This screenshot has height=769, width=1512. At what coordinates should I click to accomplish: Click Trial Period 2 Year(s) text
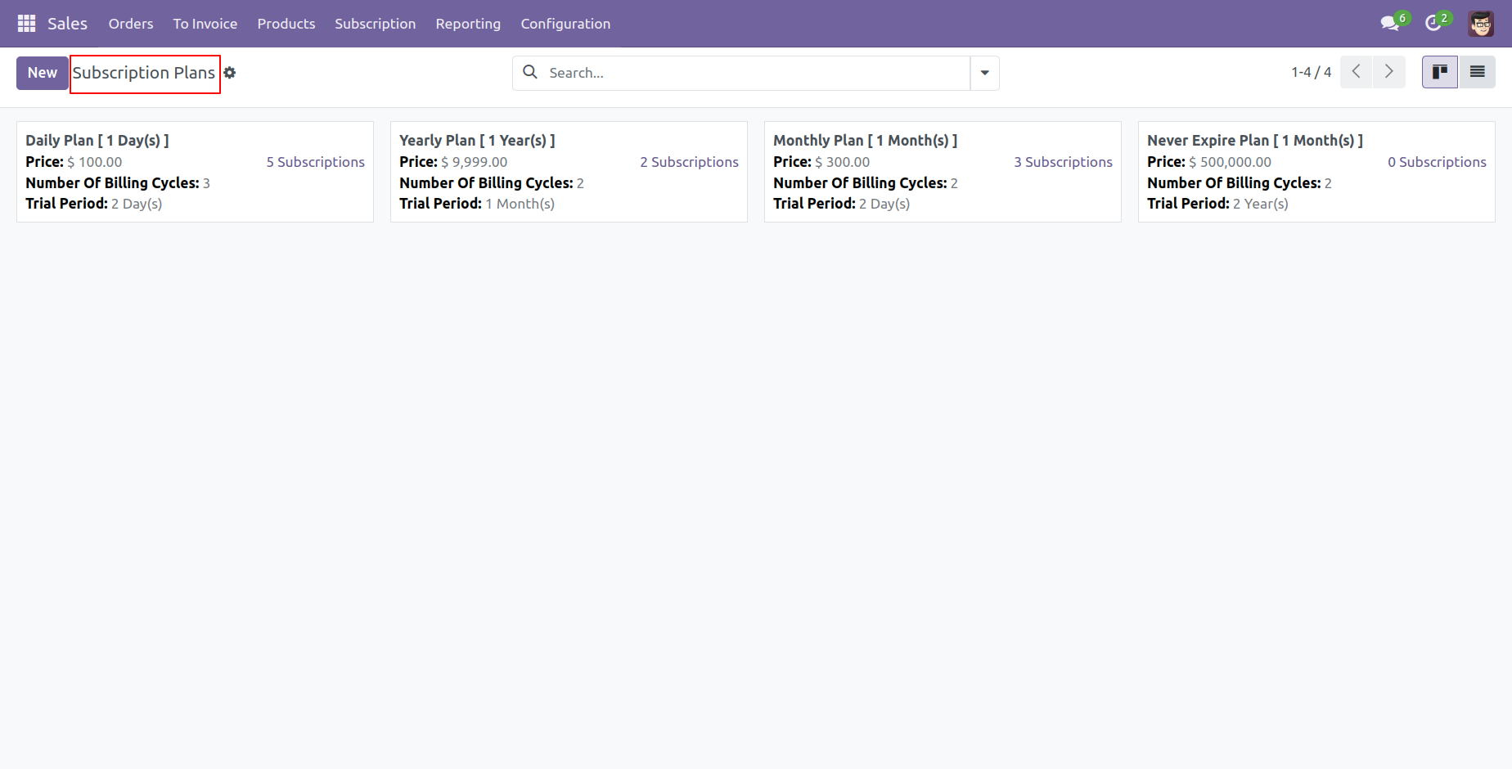click(1217, 204)
